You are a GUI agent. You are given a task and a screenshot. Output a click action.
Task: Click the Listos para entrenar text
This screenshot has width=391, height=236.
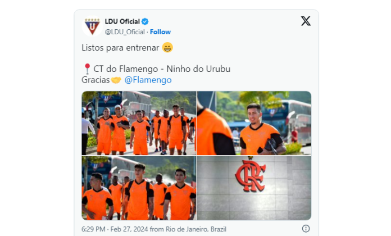coord(120,48)
